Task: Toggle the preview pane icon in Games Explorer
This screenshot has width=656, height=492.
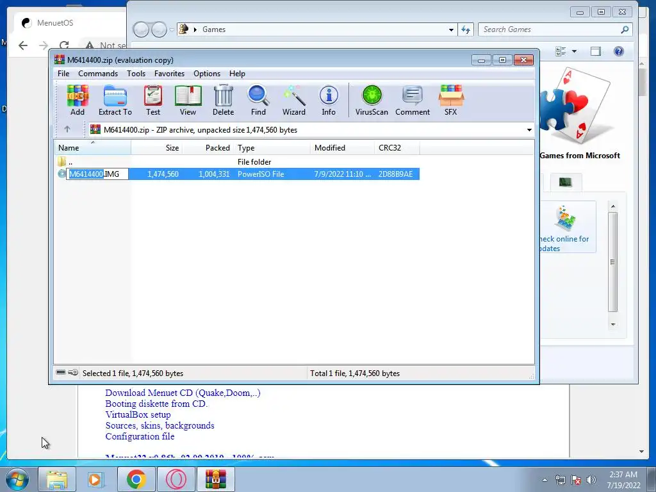Action: [x=595, y=51]
